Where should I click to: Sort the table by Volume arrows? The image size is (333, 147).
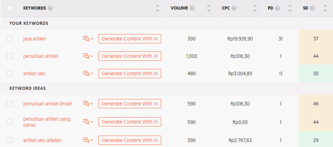point(209,8)
